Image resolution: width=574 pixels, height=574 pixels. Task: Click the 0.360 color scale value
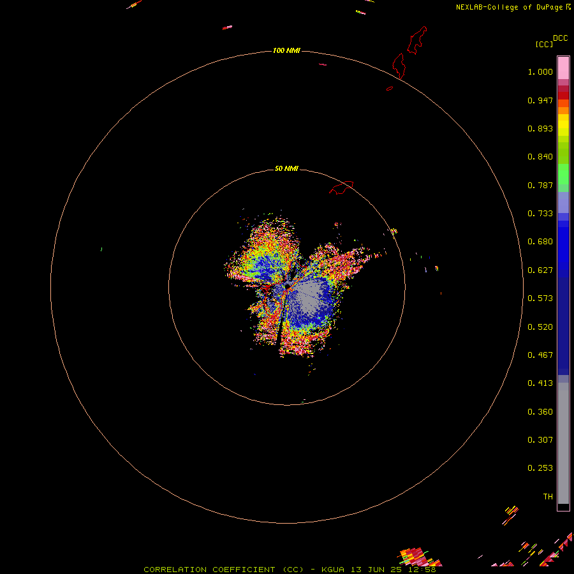[x=540, y=412]
